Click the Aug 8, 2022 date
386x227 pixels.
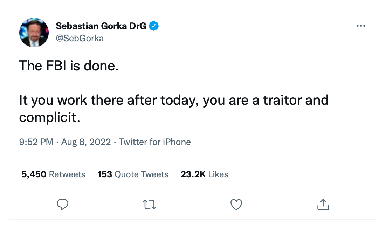click(x=86, y=142)
